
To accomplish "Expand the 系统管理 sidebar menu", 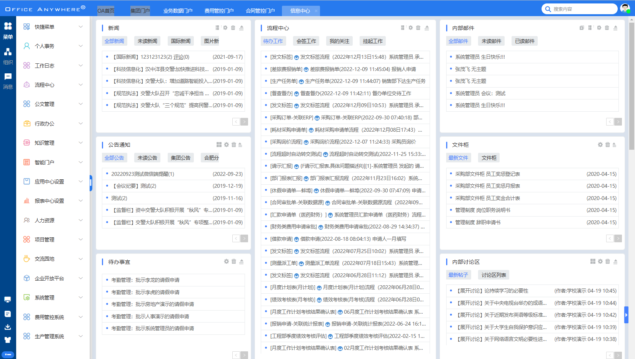I will pos(53,298).
